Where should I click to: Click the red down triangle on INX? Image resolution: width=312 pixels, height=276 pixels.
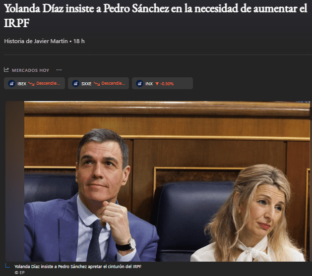pyautogui.click(x=157, y=84)
